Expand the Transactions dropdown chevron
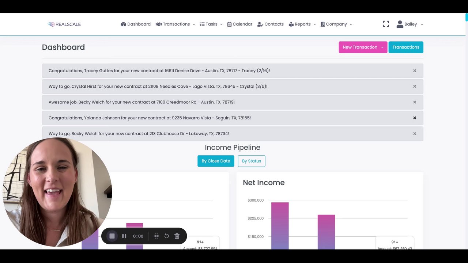The width and height of the screenshot is (468, 263). [x=194, y=24]
